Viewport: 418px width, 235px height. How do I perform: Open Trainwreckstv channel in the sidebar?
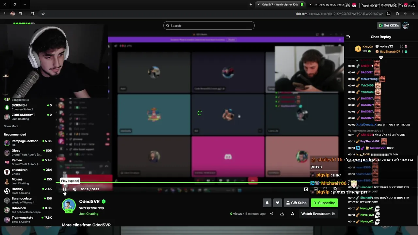click(28, 219)
